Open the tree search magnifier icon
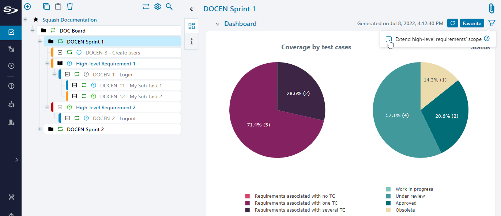This screenshot has height=216, width=501. tap(169, 7)
